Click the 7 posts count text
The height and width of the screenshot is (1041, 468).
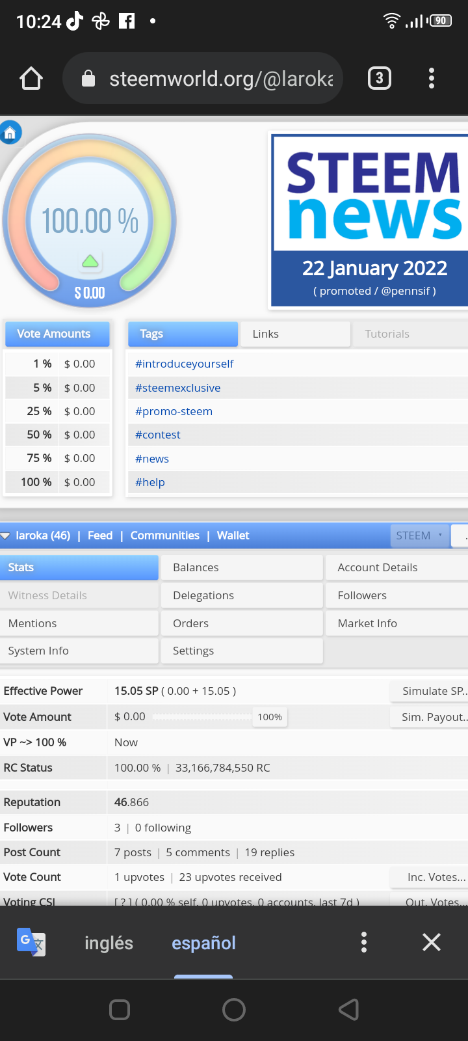133,852
